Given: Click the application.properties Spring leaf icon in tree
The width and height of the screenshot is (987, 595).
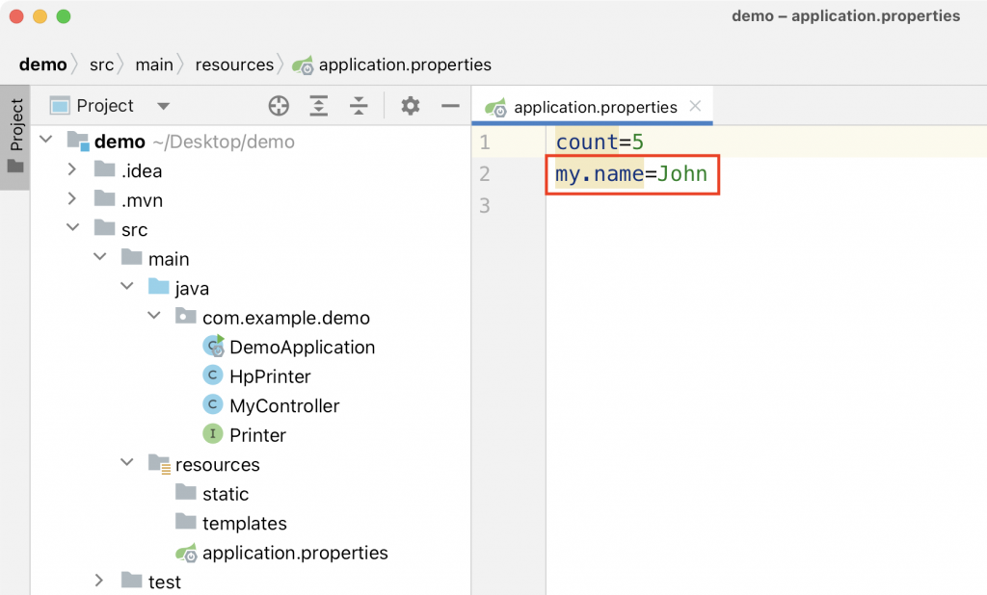Looking at the screenshot, I should [186, 553].
